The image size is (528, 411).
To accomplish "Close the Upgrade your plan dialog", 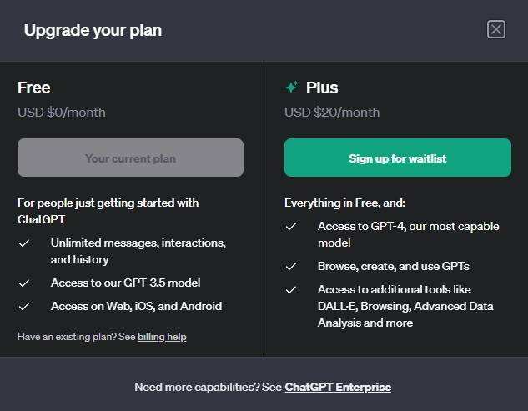I will click(496, 30).
